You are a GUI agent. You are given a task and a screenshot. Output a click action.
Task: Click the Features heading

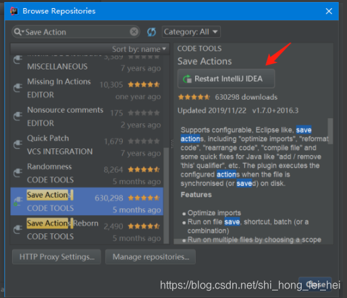point(196,195)
